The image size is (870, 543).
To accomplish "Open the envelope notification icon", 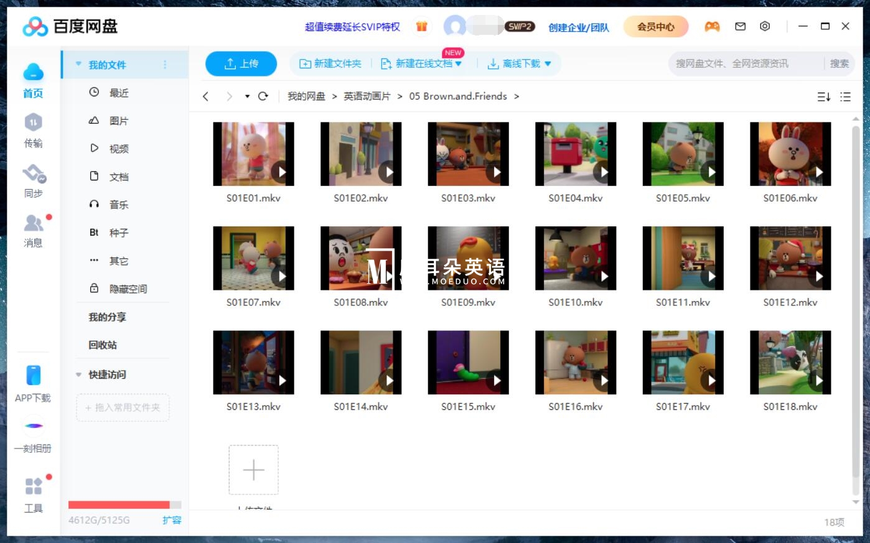I will click(x=740, y=26).
